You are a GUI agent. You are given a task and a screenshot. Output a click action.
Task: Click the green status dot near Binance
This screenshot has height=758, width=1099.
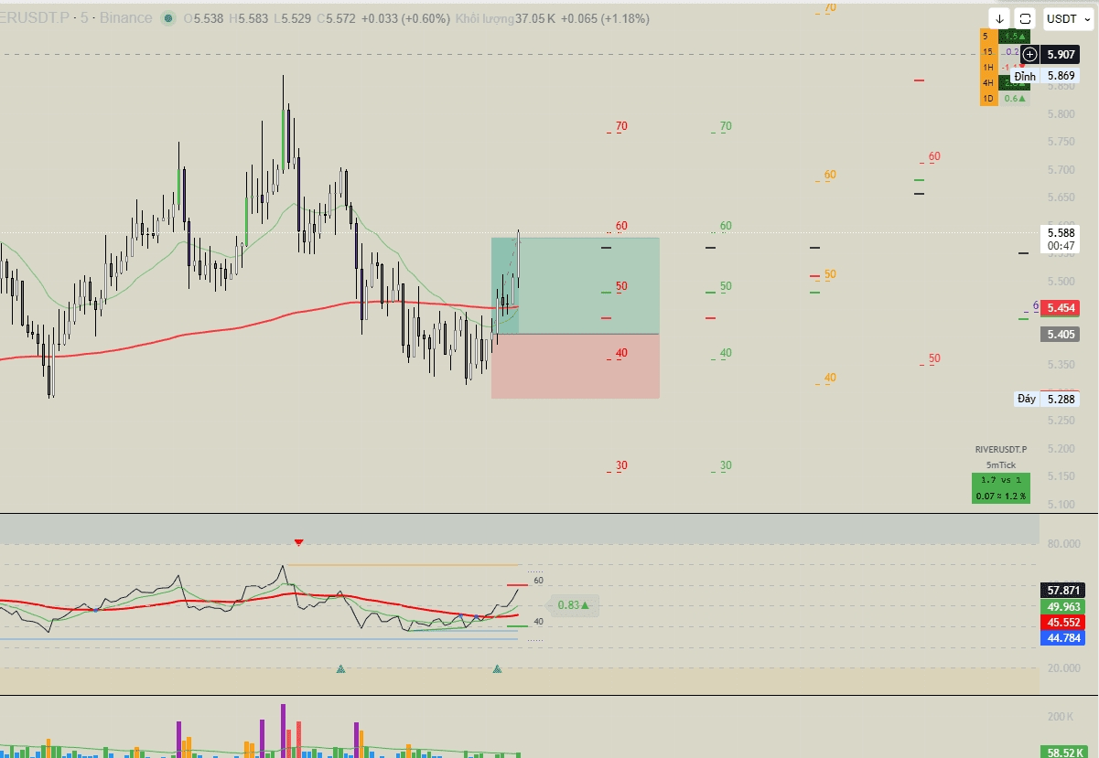[168, 18]
